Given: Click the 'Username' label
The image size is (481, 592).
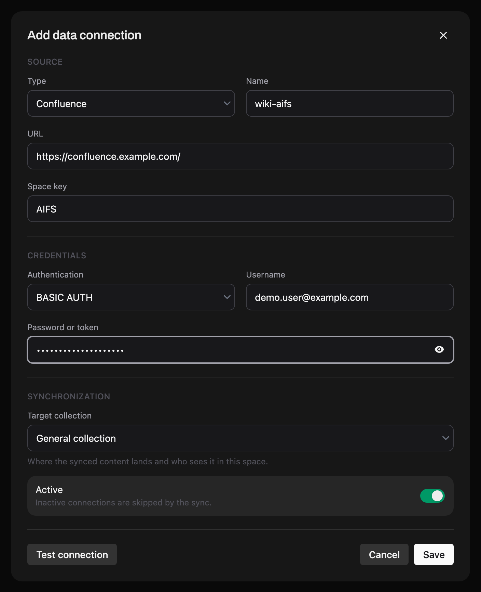Looking at the screenshot, I should pyautogui.click(x=265, y=275).
